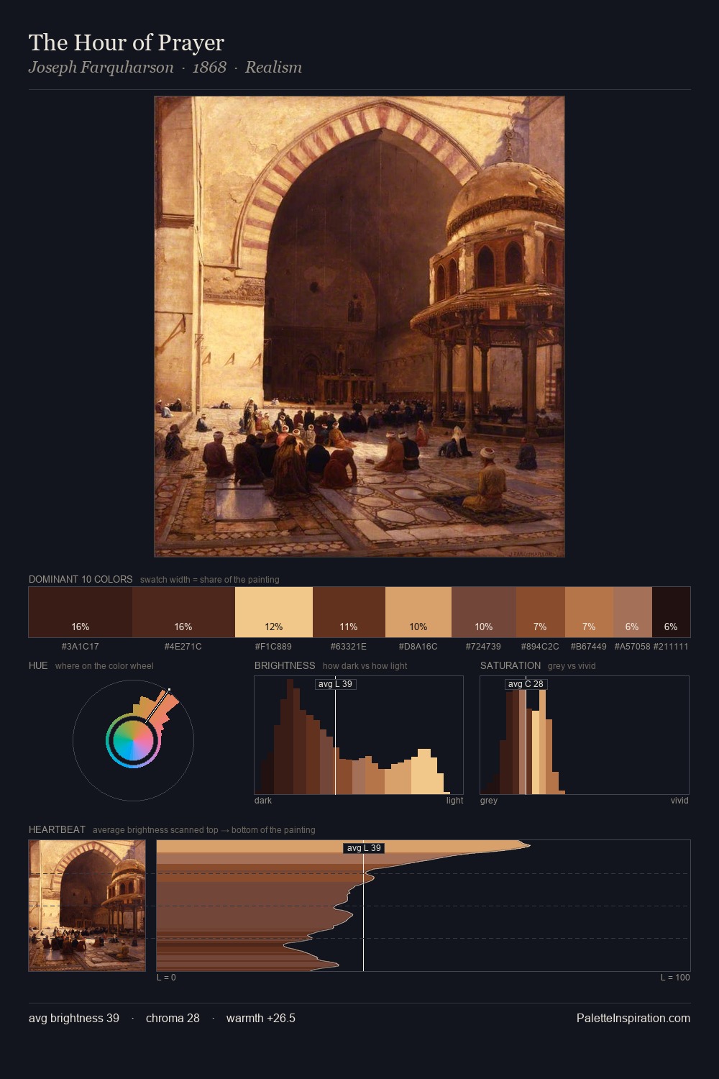This screenshot has height=1079, width=719.
Task: Click the small painting thumbnail beside heartbeat chart
Action: pyautogui.click(x=87, y=906)
